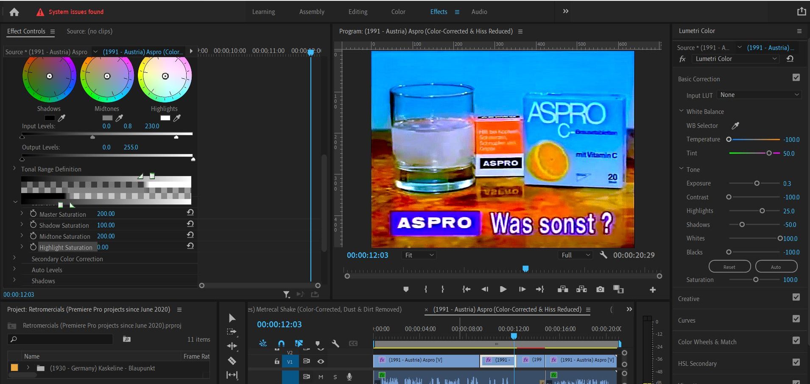Pick Midtones color with the eyedropper

pyautogui.click(x=119, y=118)
